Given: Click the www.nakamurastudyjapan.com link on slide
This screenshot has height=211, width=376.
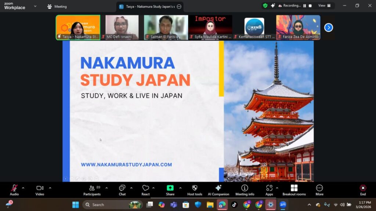Looking at the screenshot, I should 126,165.
